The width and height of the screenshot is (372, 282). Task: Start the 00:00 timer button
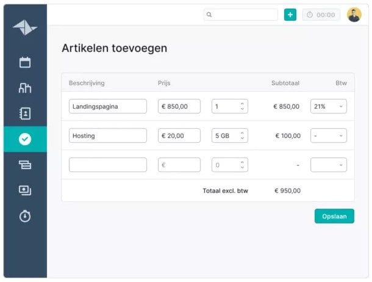click(x=321, y=15)
